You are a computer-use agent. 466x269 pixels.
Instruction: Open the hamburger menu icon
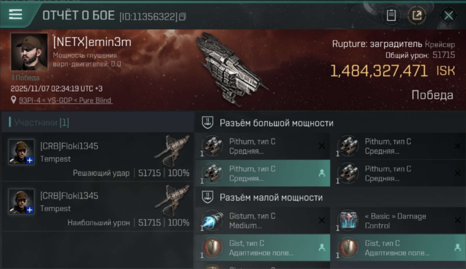pyautogui.click(x=15, y=15)
